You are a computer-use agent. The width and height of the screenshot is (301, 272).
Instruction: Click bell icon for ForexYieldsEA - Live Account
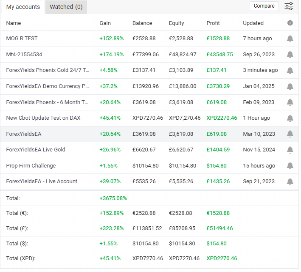coord(290,181)
